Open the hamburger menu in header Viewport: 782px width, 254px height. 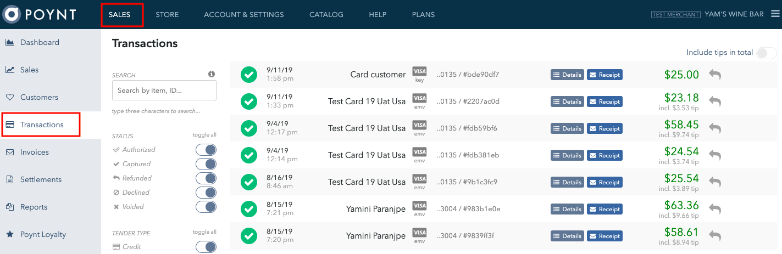(x=775, y=14)
